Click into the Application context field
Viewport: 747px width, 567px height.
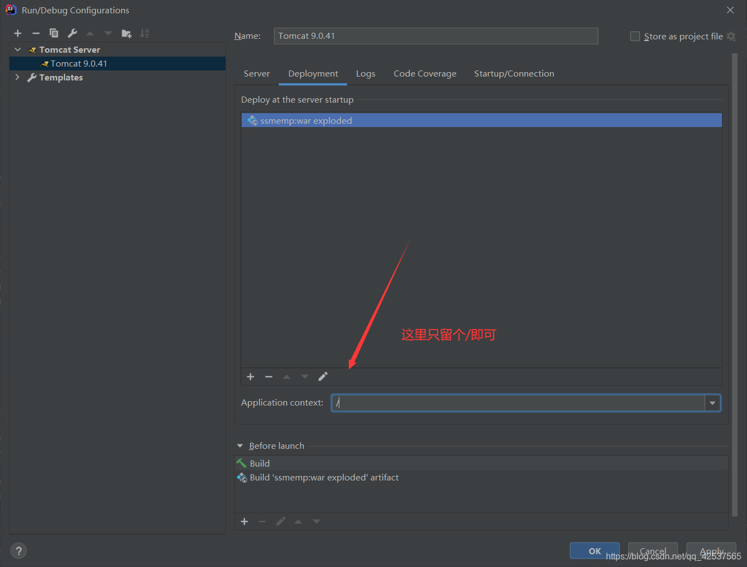pyautogui.click(x=519, y=403)
